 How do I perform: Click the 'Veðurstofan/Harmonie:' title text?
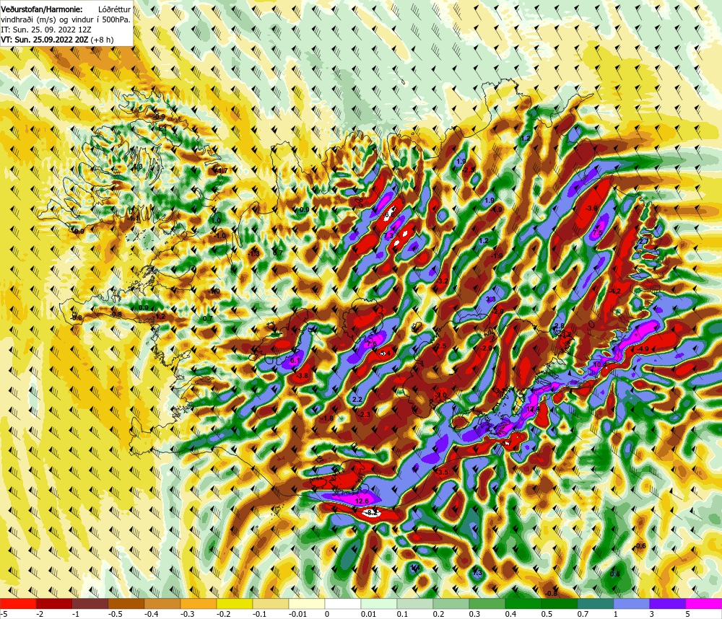42,9
